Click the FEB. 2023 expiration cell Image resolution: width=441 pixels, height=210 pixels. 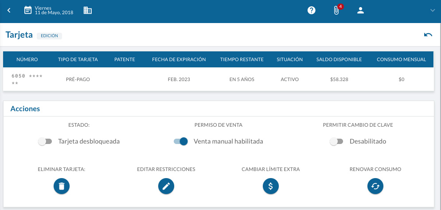(179, 80)
